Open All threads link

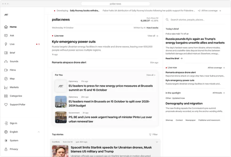[x=218, y=93]
